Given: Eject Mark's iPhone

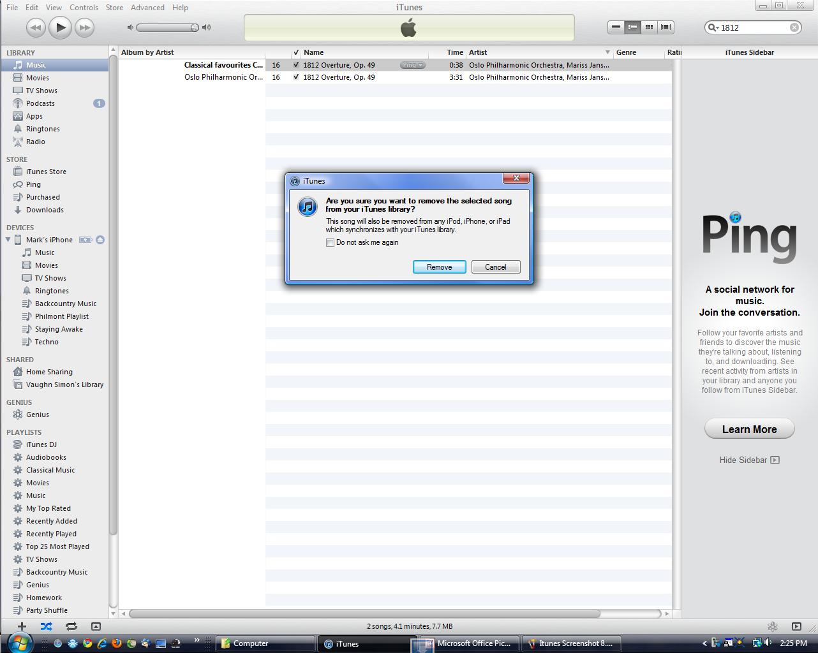Looking at the screenshot, I should point(100,240).
